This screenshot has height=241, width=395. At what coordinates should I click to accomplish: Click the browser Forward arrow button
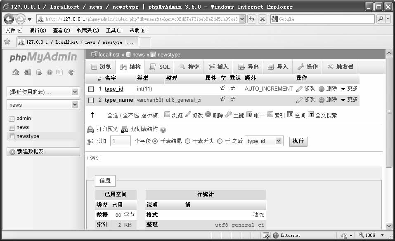[20, 19]
